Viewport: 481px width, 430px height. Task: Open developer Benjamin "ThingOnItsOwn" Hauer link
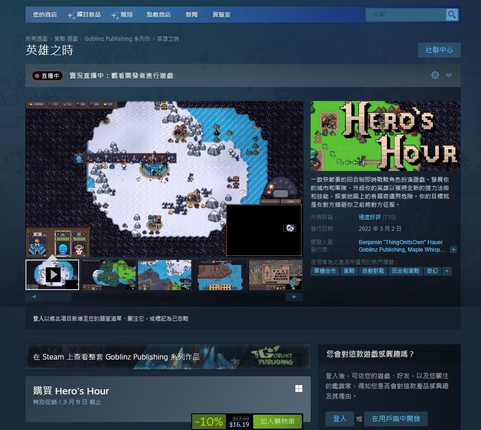pyautogui.click(x=400, y=242)
